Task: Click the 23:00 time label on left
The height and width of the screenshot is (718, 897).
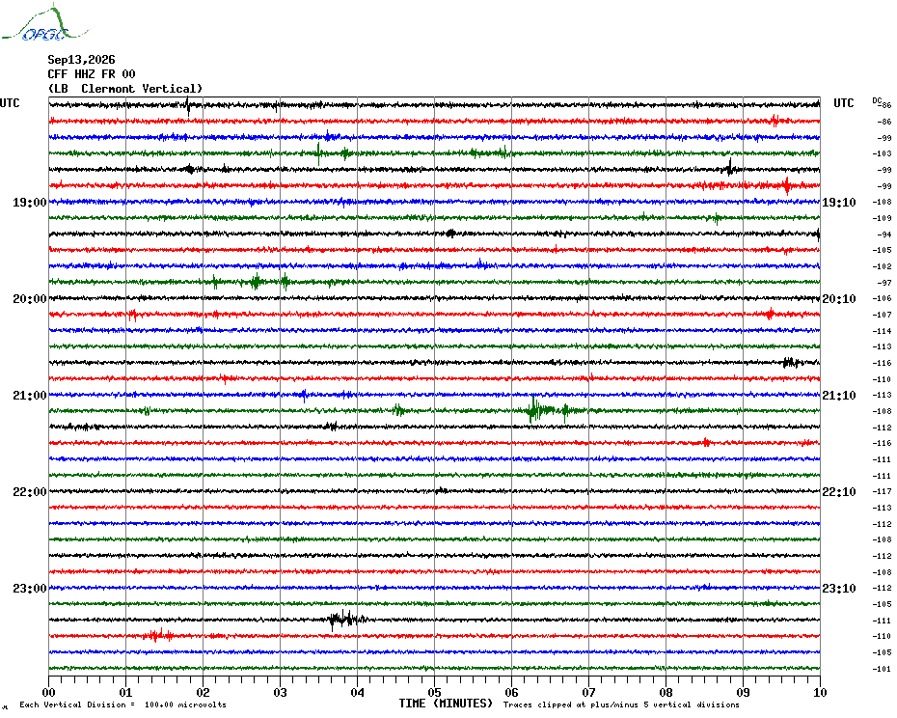Action: [30, 588]
